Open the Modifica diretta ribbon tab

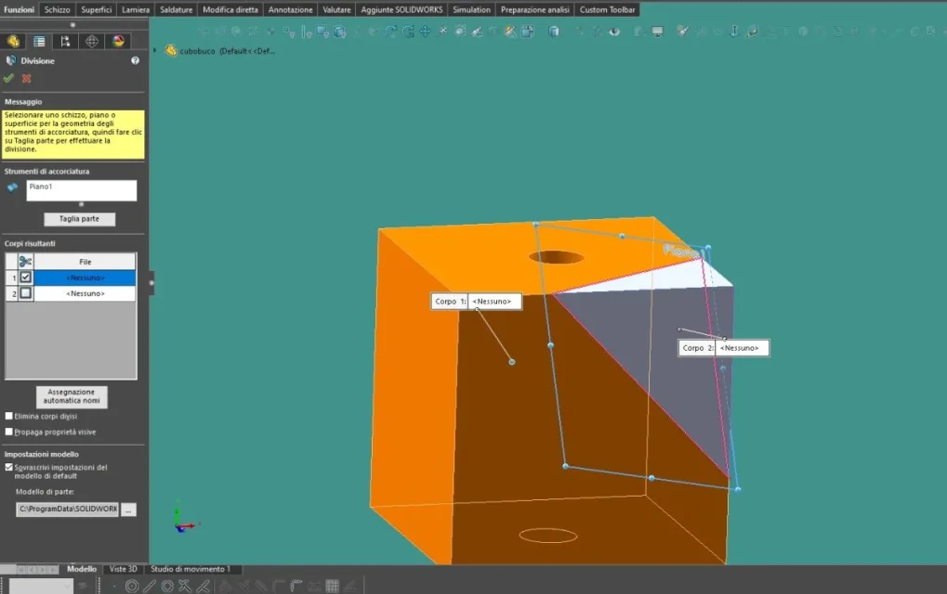pos(230,9)
